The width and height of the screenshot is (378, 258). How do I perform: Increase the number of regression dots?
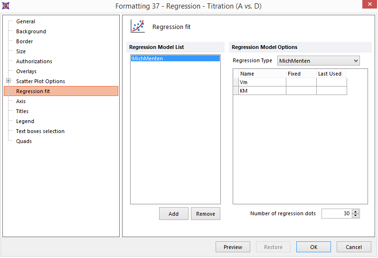pyautogui.click(x=356, y=211)
